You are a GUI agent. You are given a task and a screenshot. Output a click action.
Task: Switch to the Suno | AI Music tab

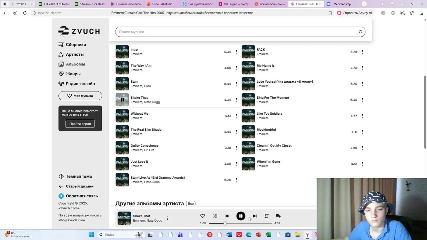point(162,4)
